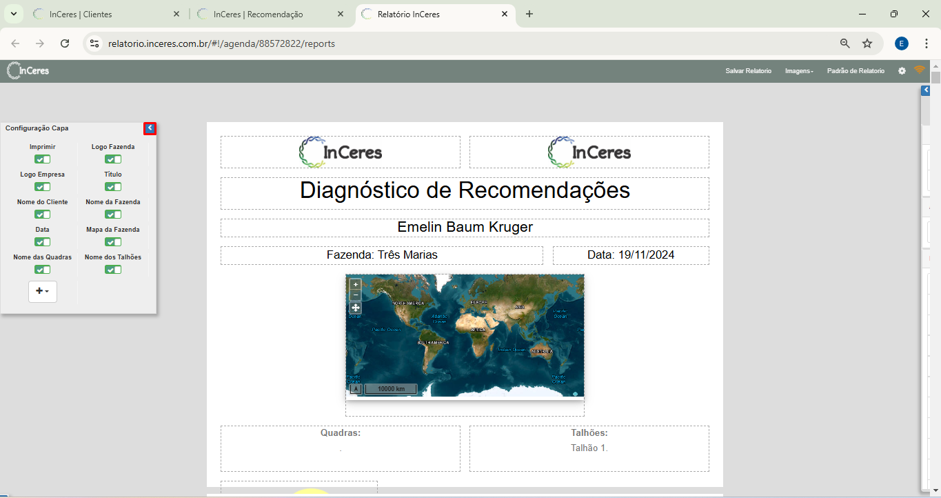The height and width of the screenshot is (498, 941).
Task: Reload the page with refresh icon
Action: click(65, 43)
